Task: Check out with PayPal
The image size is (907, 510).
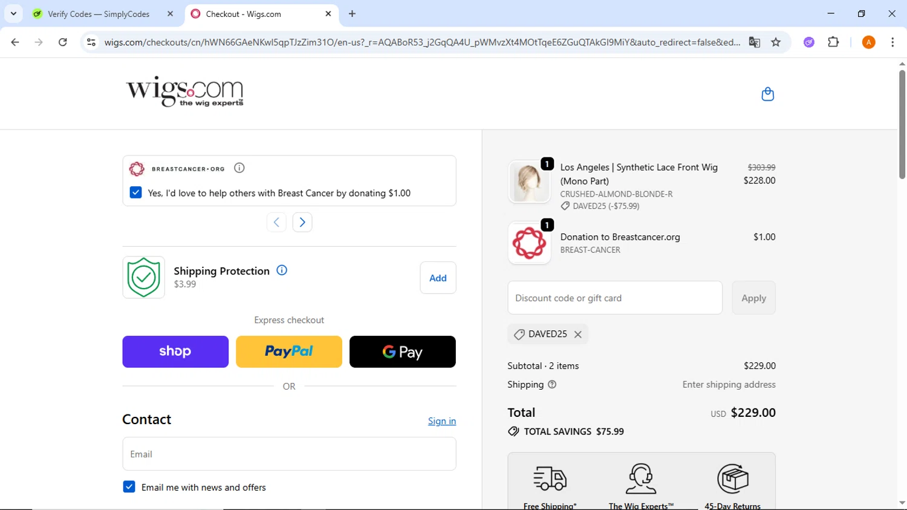Action: (289, 351)
